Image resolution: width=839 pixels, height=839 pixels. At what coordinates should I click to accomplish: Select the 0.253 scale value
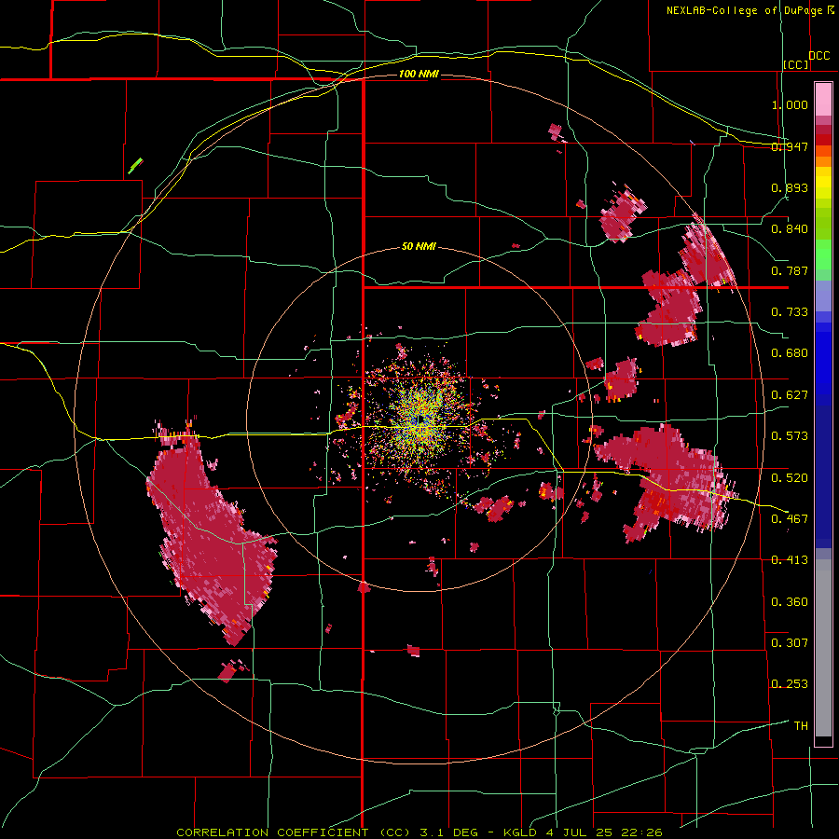coord(790,684)
